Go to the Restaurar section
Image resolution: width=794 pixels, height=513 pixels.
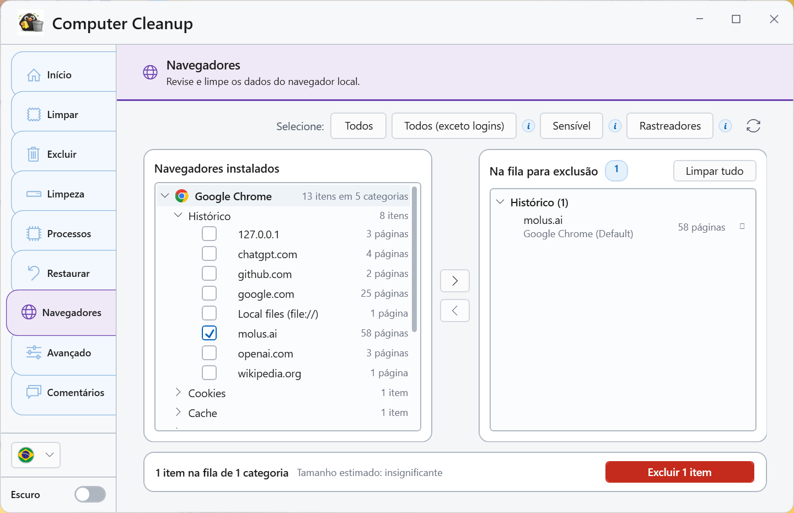[64, 274]
